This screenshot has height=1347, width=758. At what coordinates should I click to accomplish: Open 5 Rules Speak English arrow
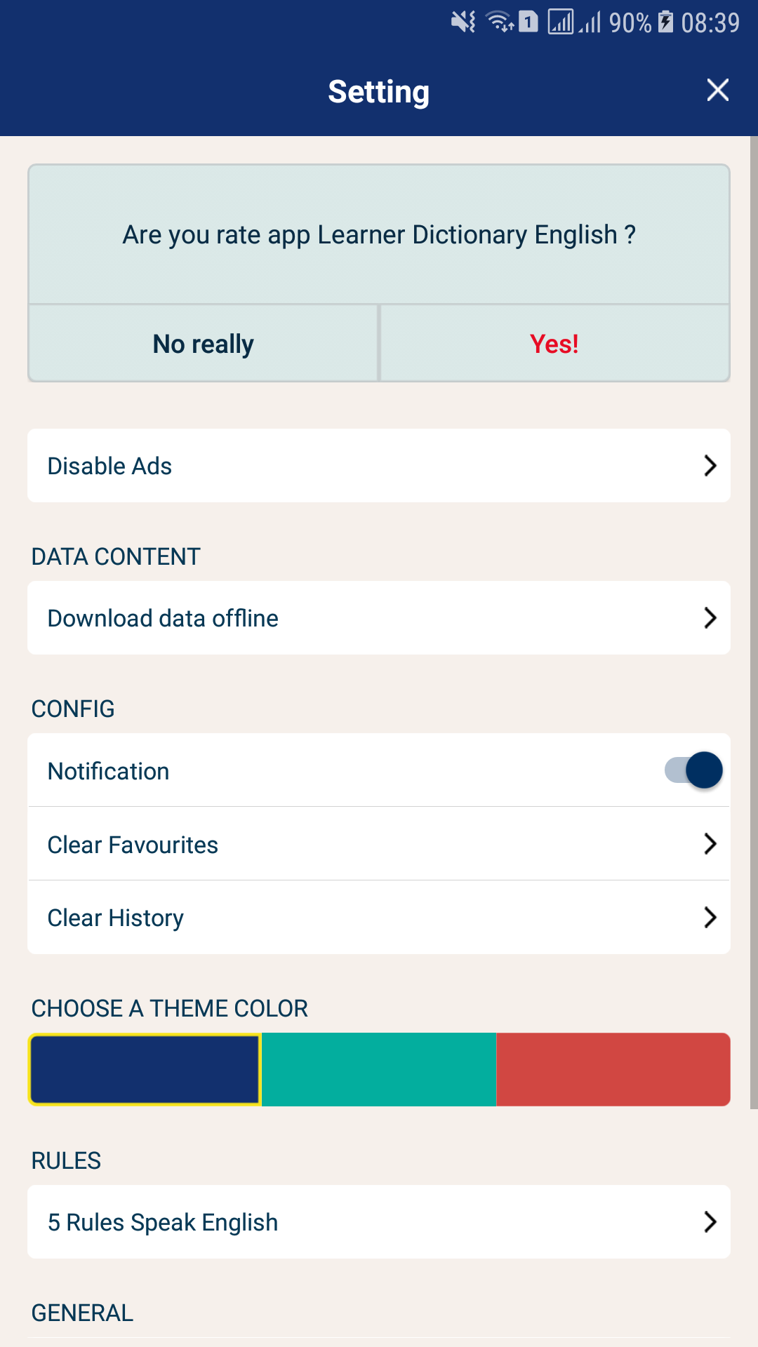pos(710,1222)
